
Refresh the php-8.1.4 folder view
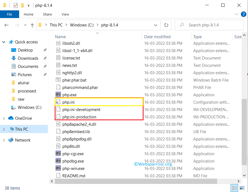point(166,25)
